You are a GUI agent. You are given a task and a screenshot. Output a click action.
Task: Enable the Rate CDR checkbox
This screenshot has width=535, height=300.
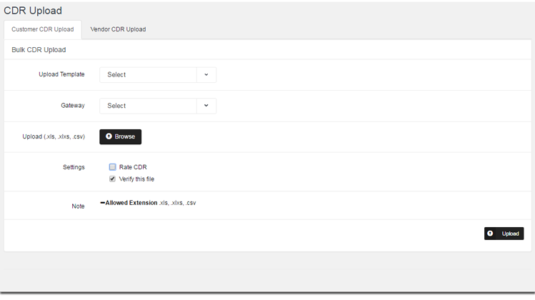coord(113,167)
